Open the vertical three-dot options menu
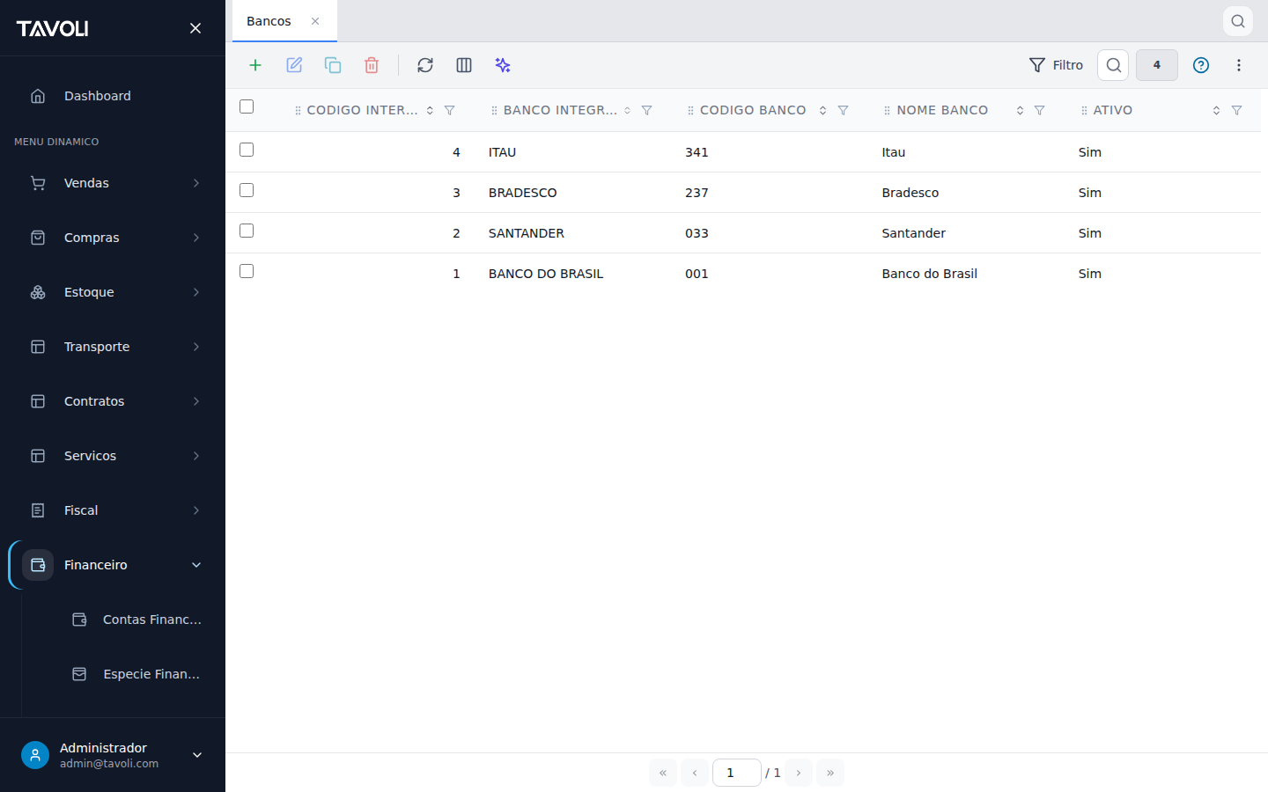 click(x=1239, y=65)
